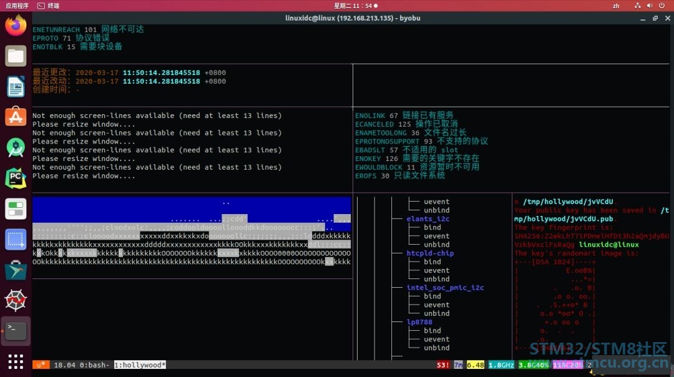The image size is (674, 377).
Task: Click the ENOKEY 126 error line
Action: (x=417, y=158)
